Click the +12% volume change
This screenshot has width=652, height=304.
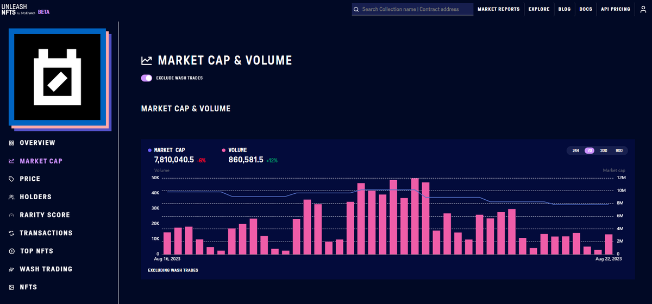point(272,161)
